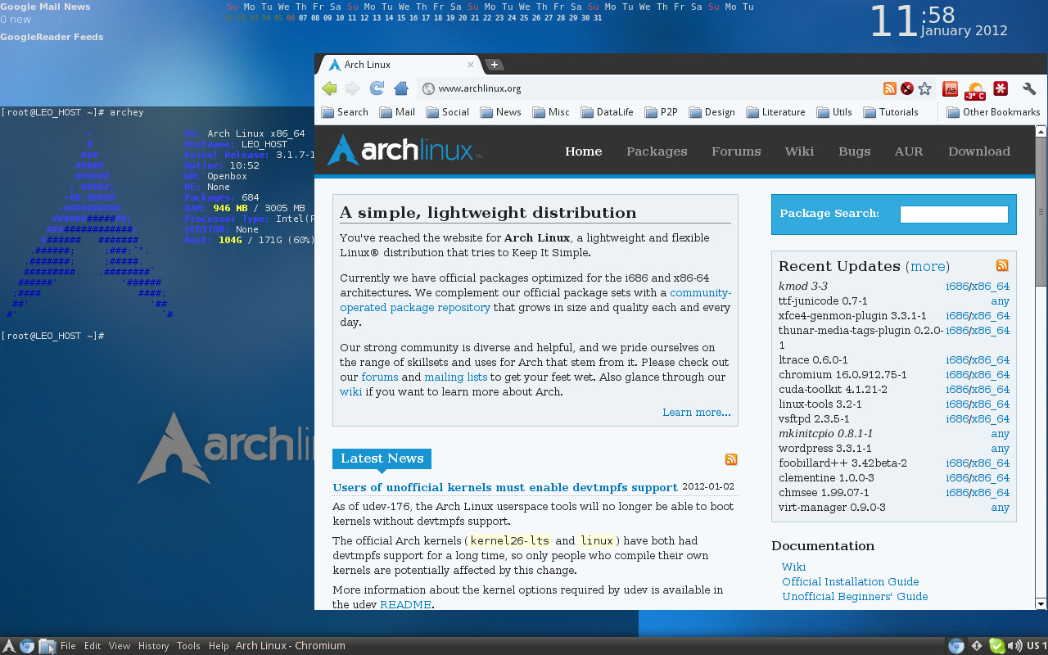Screen dimensions: 1048x655
Task: Open the Bugs navigation item
Action: [x=855, y=151]
